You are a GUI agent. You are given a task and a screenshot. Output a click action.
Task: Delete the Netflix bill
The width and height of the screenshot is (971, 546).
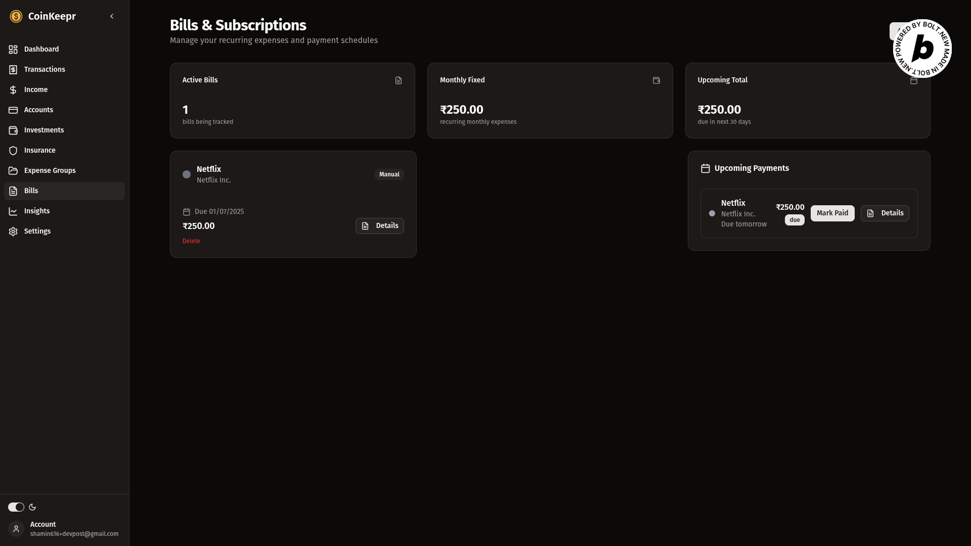click(191, 241)
